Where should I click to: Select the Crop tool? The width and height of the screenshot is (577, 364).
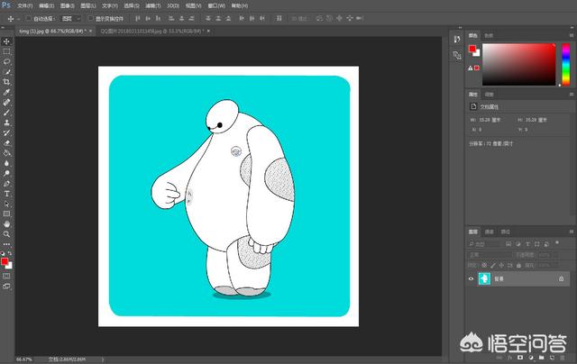[x=6, y=82]
